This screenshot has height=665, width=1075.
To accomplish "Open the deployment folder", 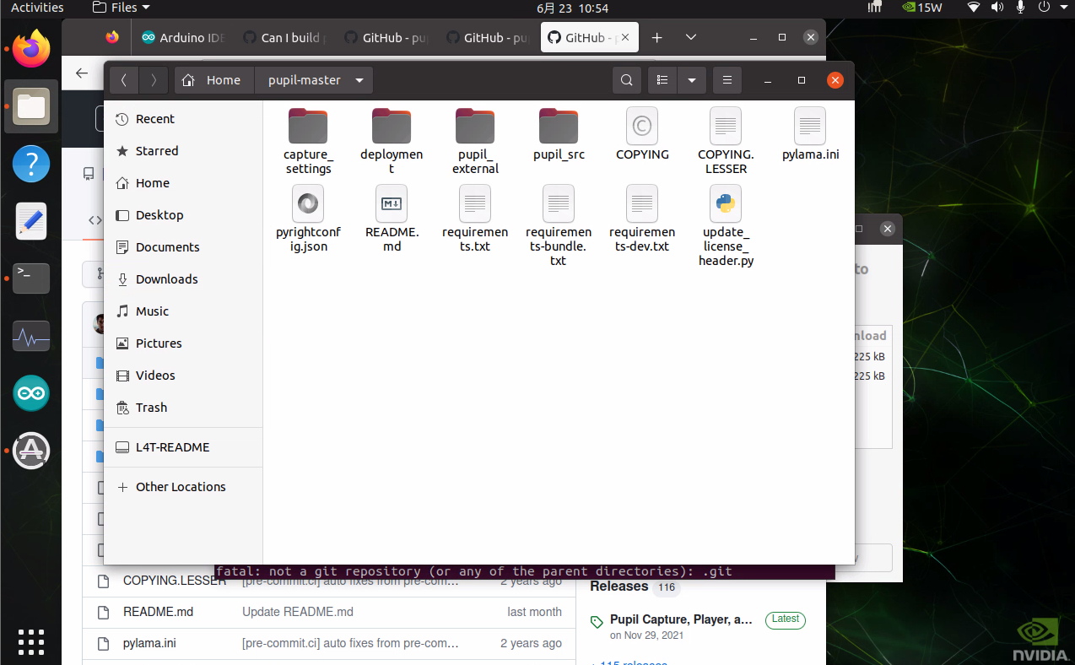I will click(x=392, y=142).
